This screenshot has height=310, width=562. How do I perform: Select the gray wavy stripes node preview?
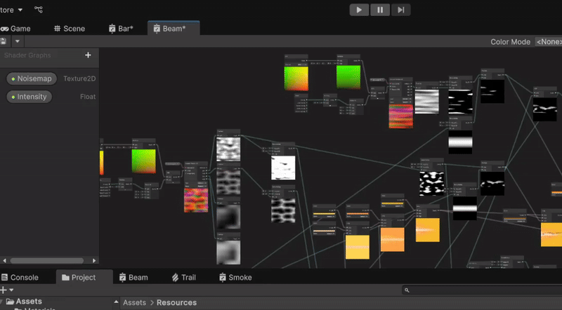tap(427, 102)
